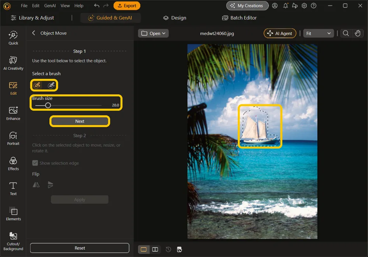This screenshot has height=257, width=368.
Task: Click the Export button
Action: click(x=127, y=6)
